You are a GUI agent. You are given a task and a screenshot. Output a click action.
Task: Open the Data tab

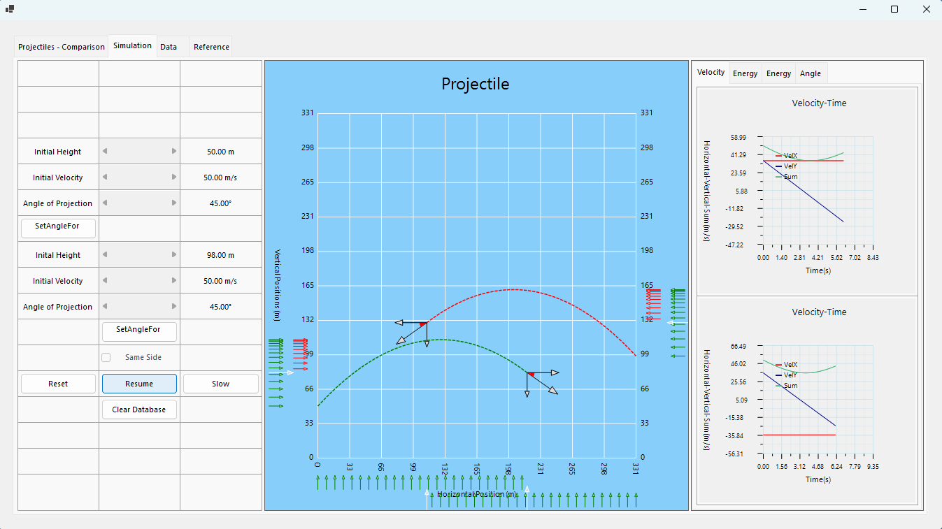[x=169, y=47]
